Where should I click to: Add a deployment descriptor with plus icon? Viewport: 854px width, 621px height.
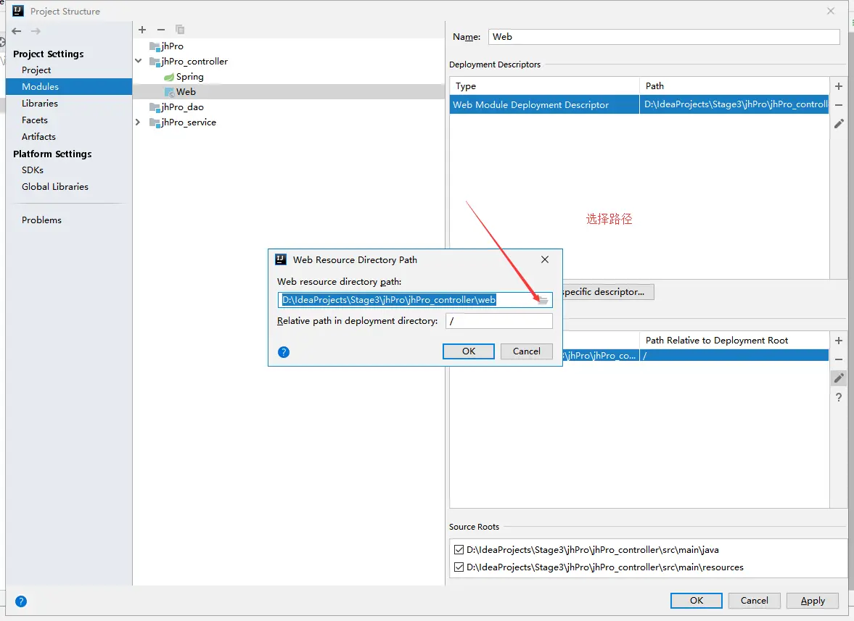839,86
